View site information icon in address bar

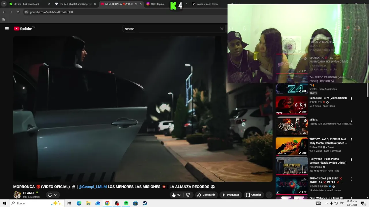point(26,12)
